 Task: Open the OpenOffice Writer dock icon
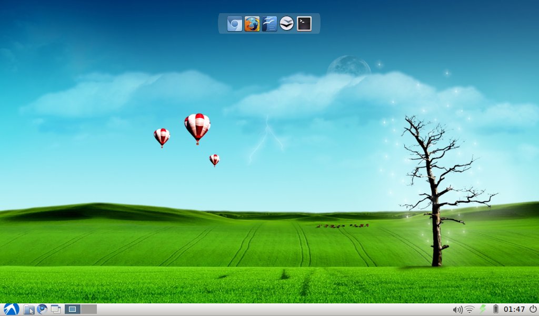click(269, 24)
